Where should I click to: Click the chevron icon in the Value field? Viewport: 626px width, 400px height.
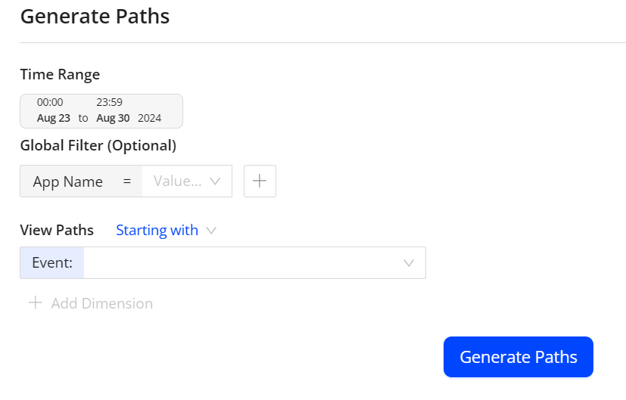click(215, 181)
